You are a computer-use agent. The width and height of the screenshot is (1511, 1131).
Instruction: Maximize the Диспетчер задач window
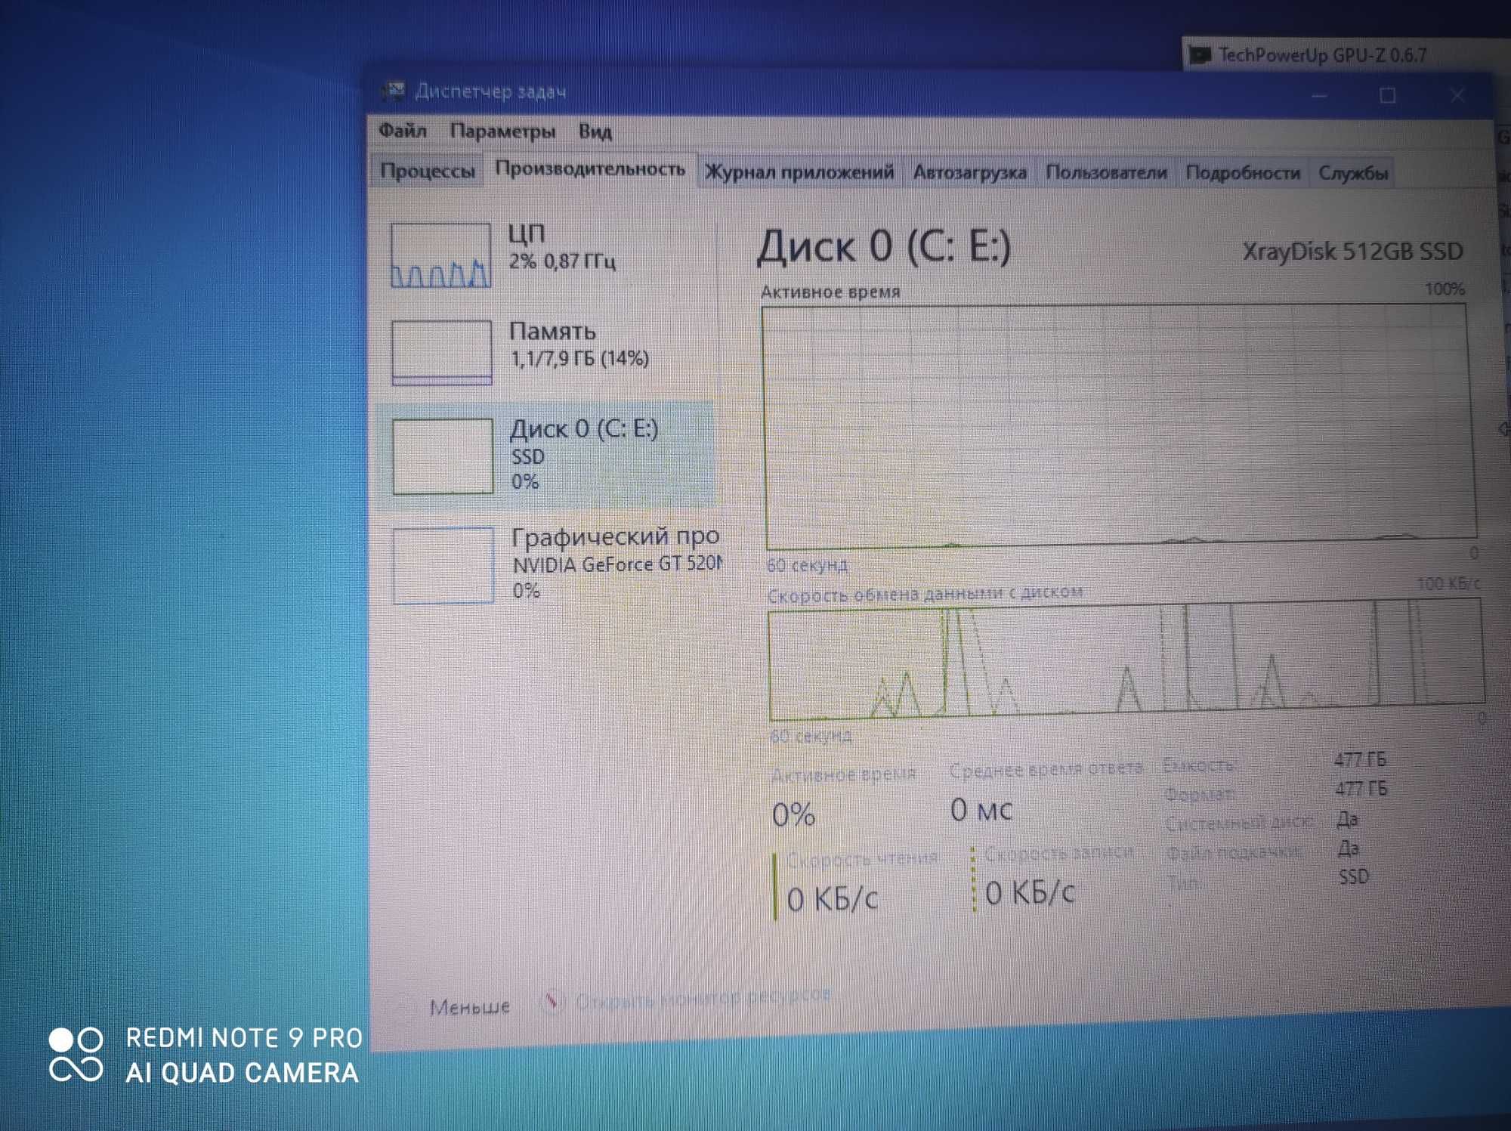1387,96
